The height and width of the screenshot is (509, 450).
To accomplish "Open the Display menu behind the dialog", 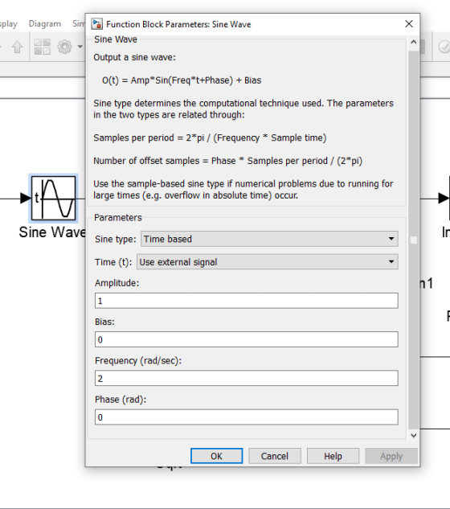I will coord(8,23).
